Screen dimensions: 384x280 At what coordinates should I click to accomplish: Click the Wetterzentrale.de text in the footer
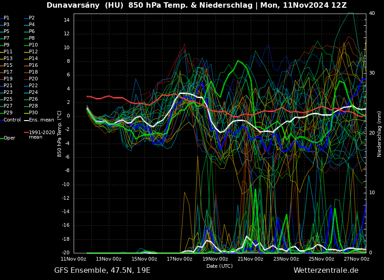326,271
